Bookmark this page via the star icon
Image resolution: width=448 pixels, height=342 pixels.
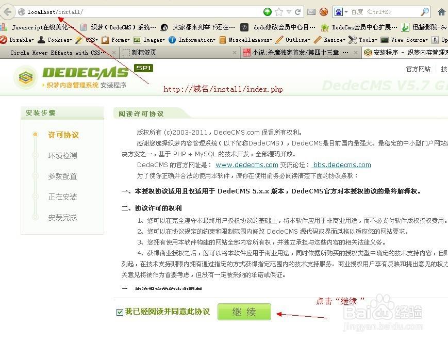pos(278,11)
